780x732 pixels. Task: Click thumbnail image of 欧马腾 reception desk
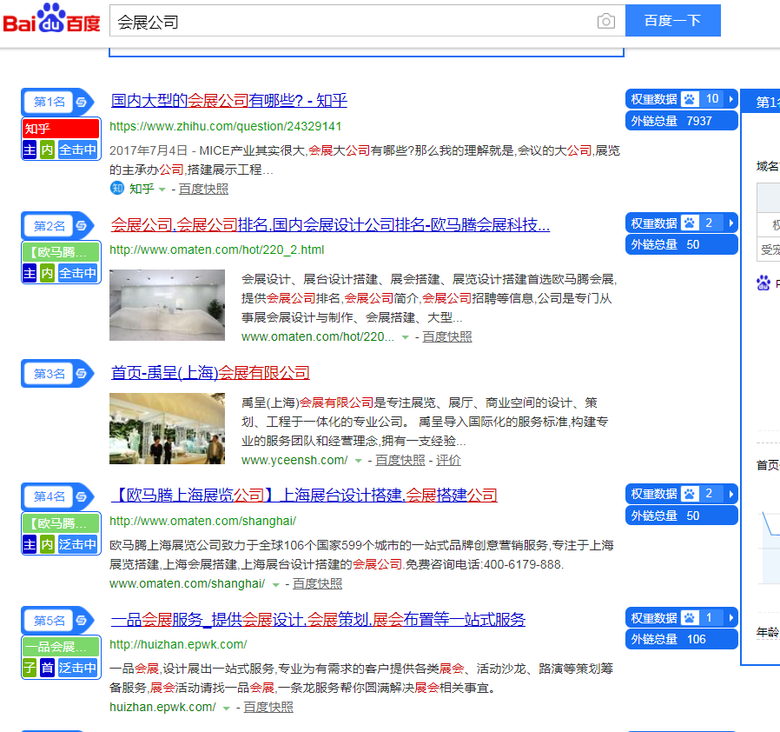pyautogui.click(x=167, y=305)
